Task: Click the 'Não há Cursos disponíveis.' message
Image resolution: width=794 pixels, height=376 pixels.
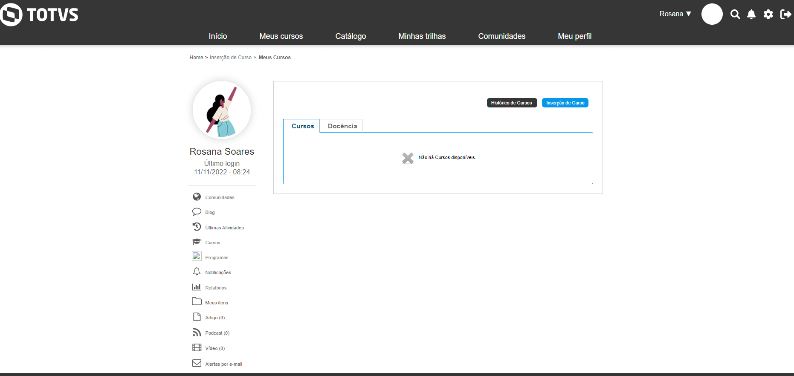Action: tap(447, 157)
